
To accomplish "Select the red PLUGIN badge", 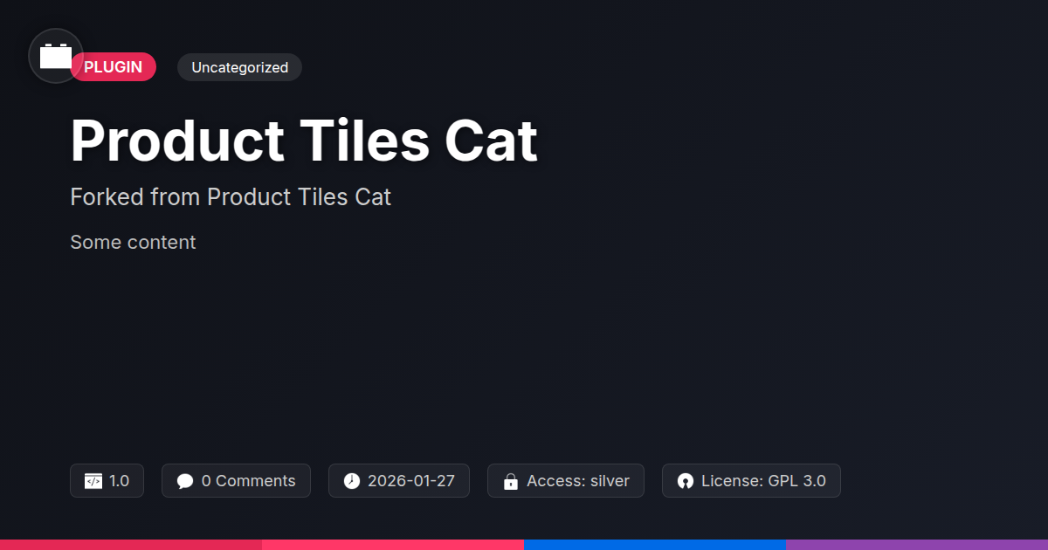I will click(x=114, y=67).
